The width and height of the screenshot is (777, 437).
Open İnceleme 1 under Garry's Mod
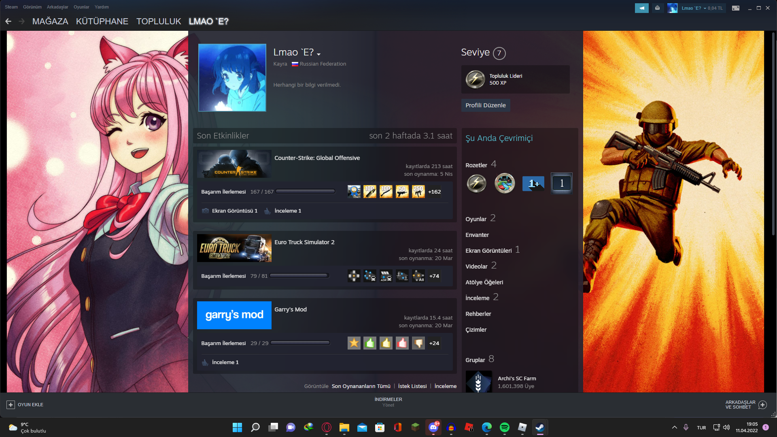tap(225, 362)
